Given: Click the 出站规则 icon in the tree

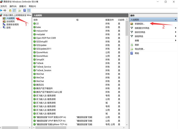Looking at the screenshot, I should (4, 22).
